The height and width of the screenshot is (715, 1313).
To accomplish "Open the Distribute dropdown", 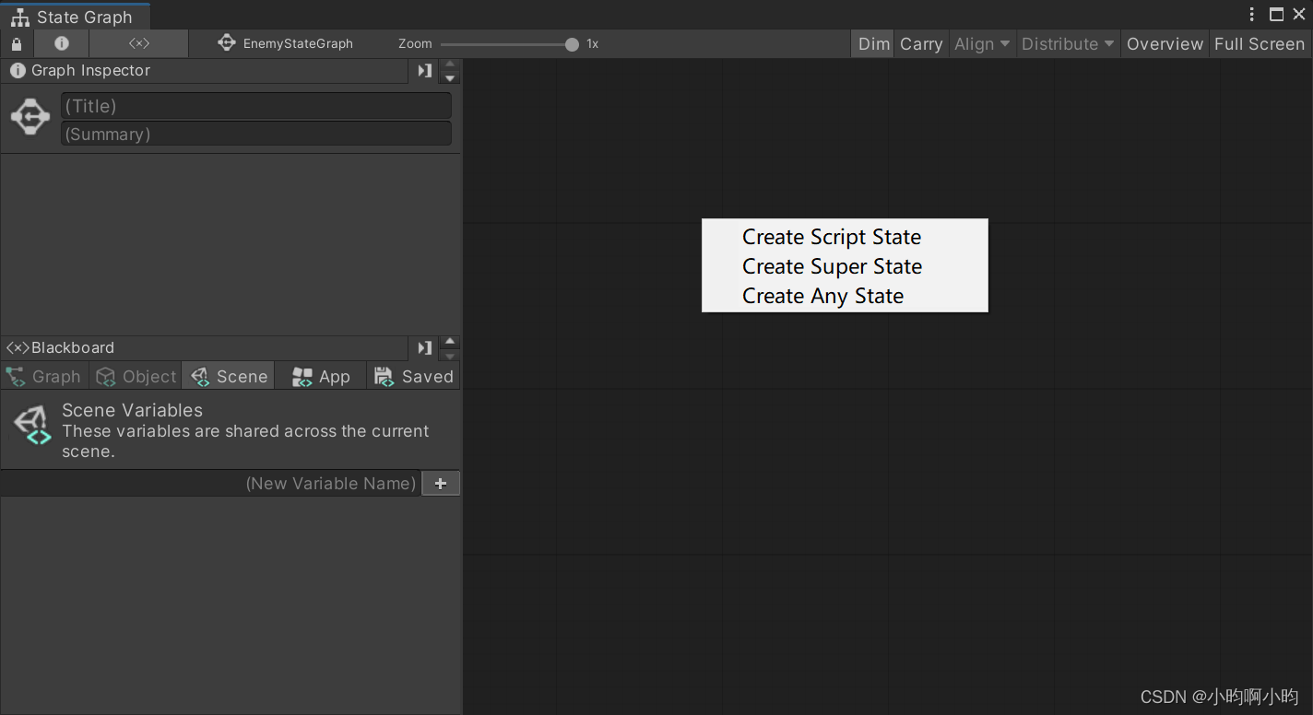I will tap(1066, 43).
